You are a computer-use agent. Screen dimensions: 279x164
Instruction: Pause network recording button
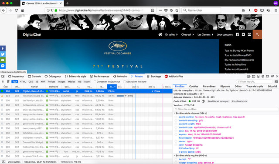pos(3,82)
